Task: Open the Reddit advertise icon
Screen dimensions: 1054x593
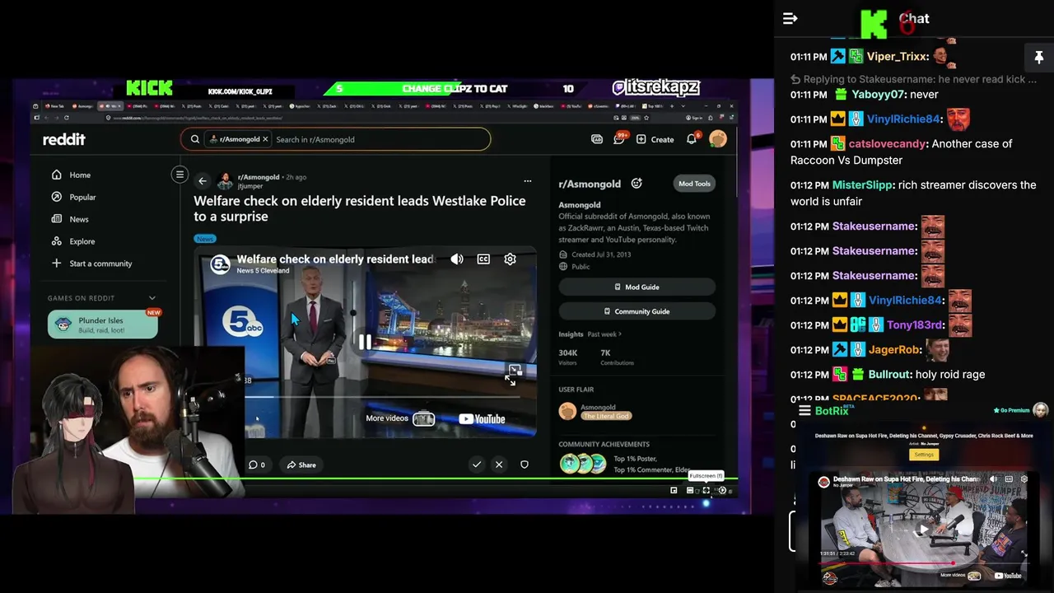Action: click(597, 139)
